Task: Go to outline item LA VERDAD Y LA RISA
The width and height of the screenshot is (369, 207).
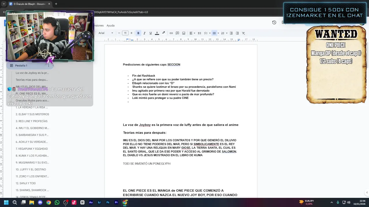Action: [32, 107]
